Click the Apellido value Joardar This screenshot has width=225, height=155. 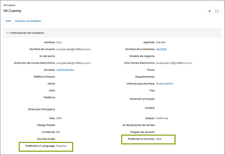point(161,42)
